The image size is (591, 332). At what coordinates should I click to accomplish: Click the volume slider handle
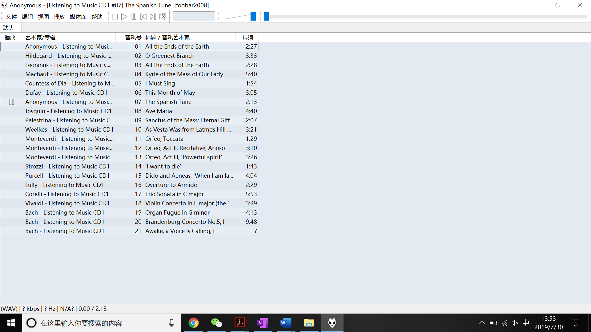pos(253,17)
